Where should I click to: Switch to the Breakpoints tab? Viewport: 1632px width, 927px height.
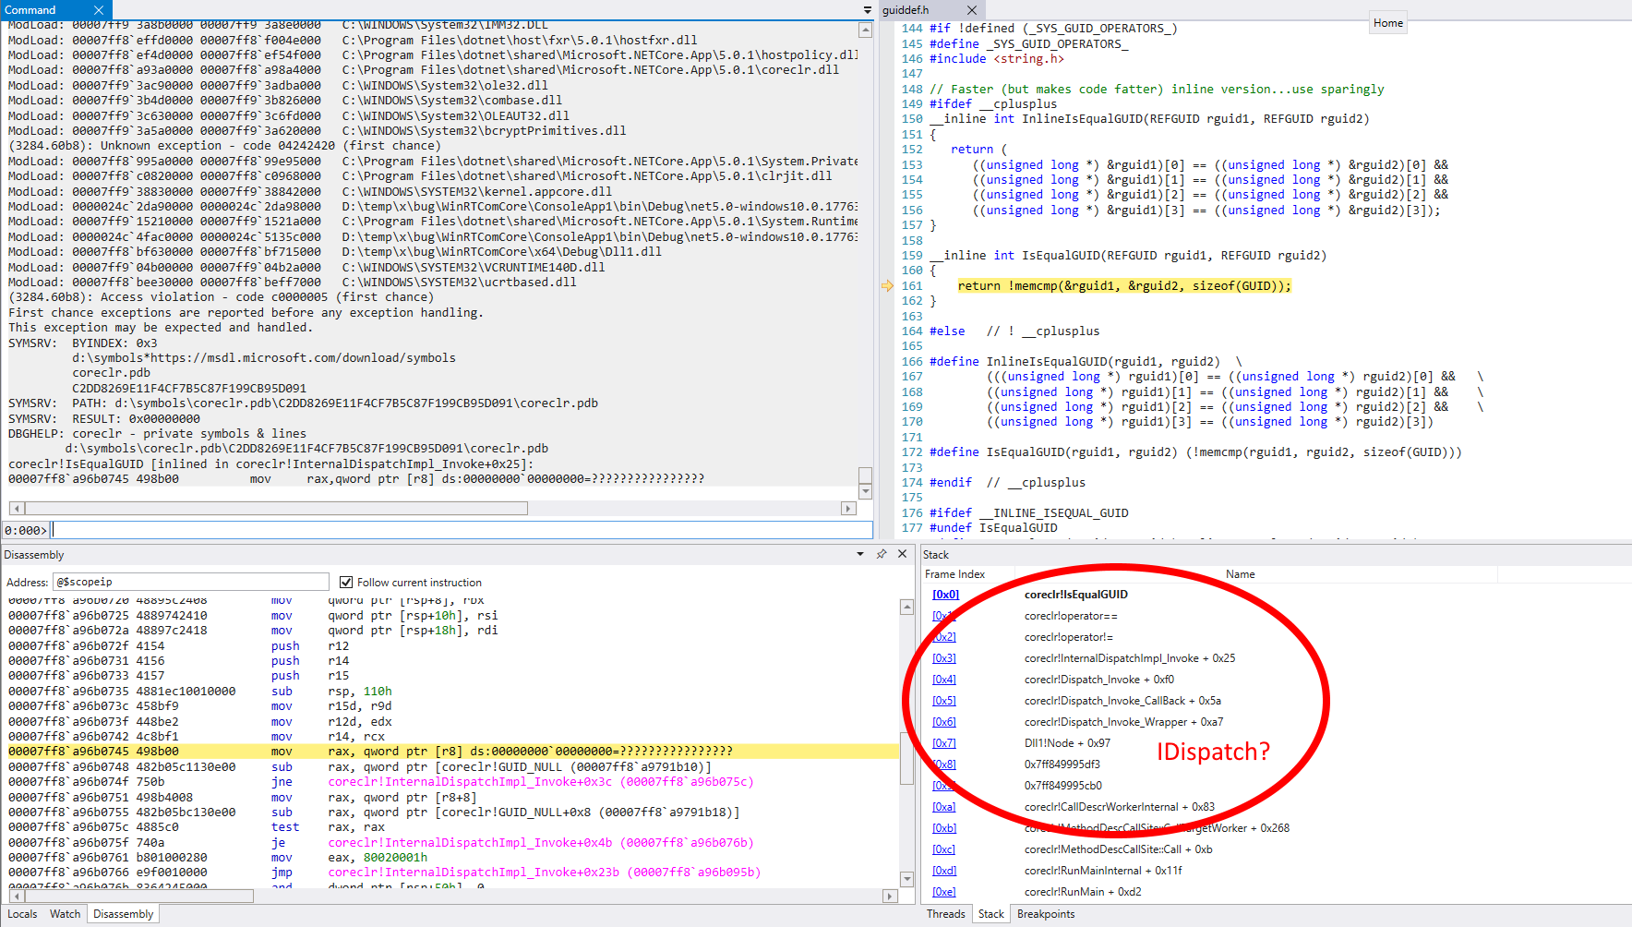(1045, 913)
